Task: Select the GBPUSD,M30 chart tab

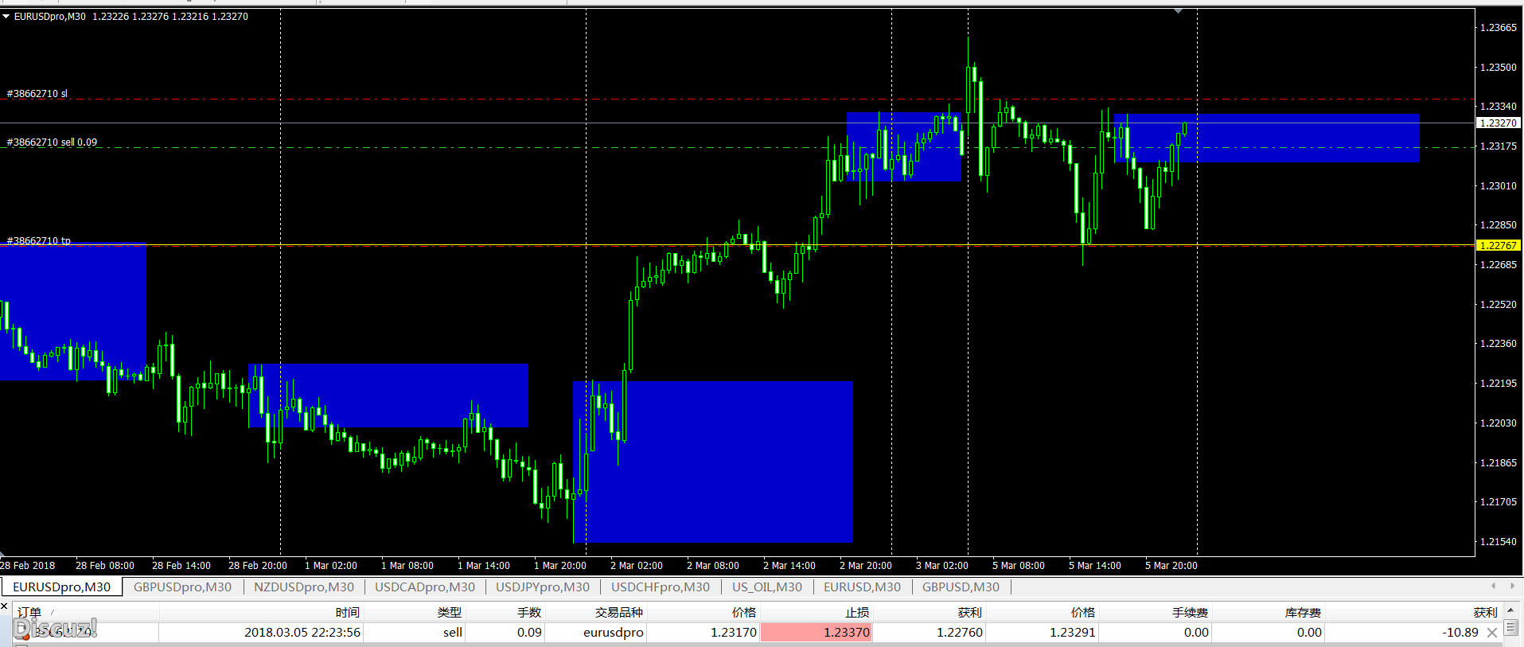Action: click(x=961, y=587)
